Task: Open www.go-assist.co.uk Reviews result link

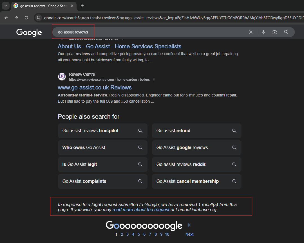Action: coord(95,87)
